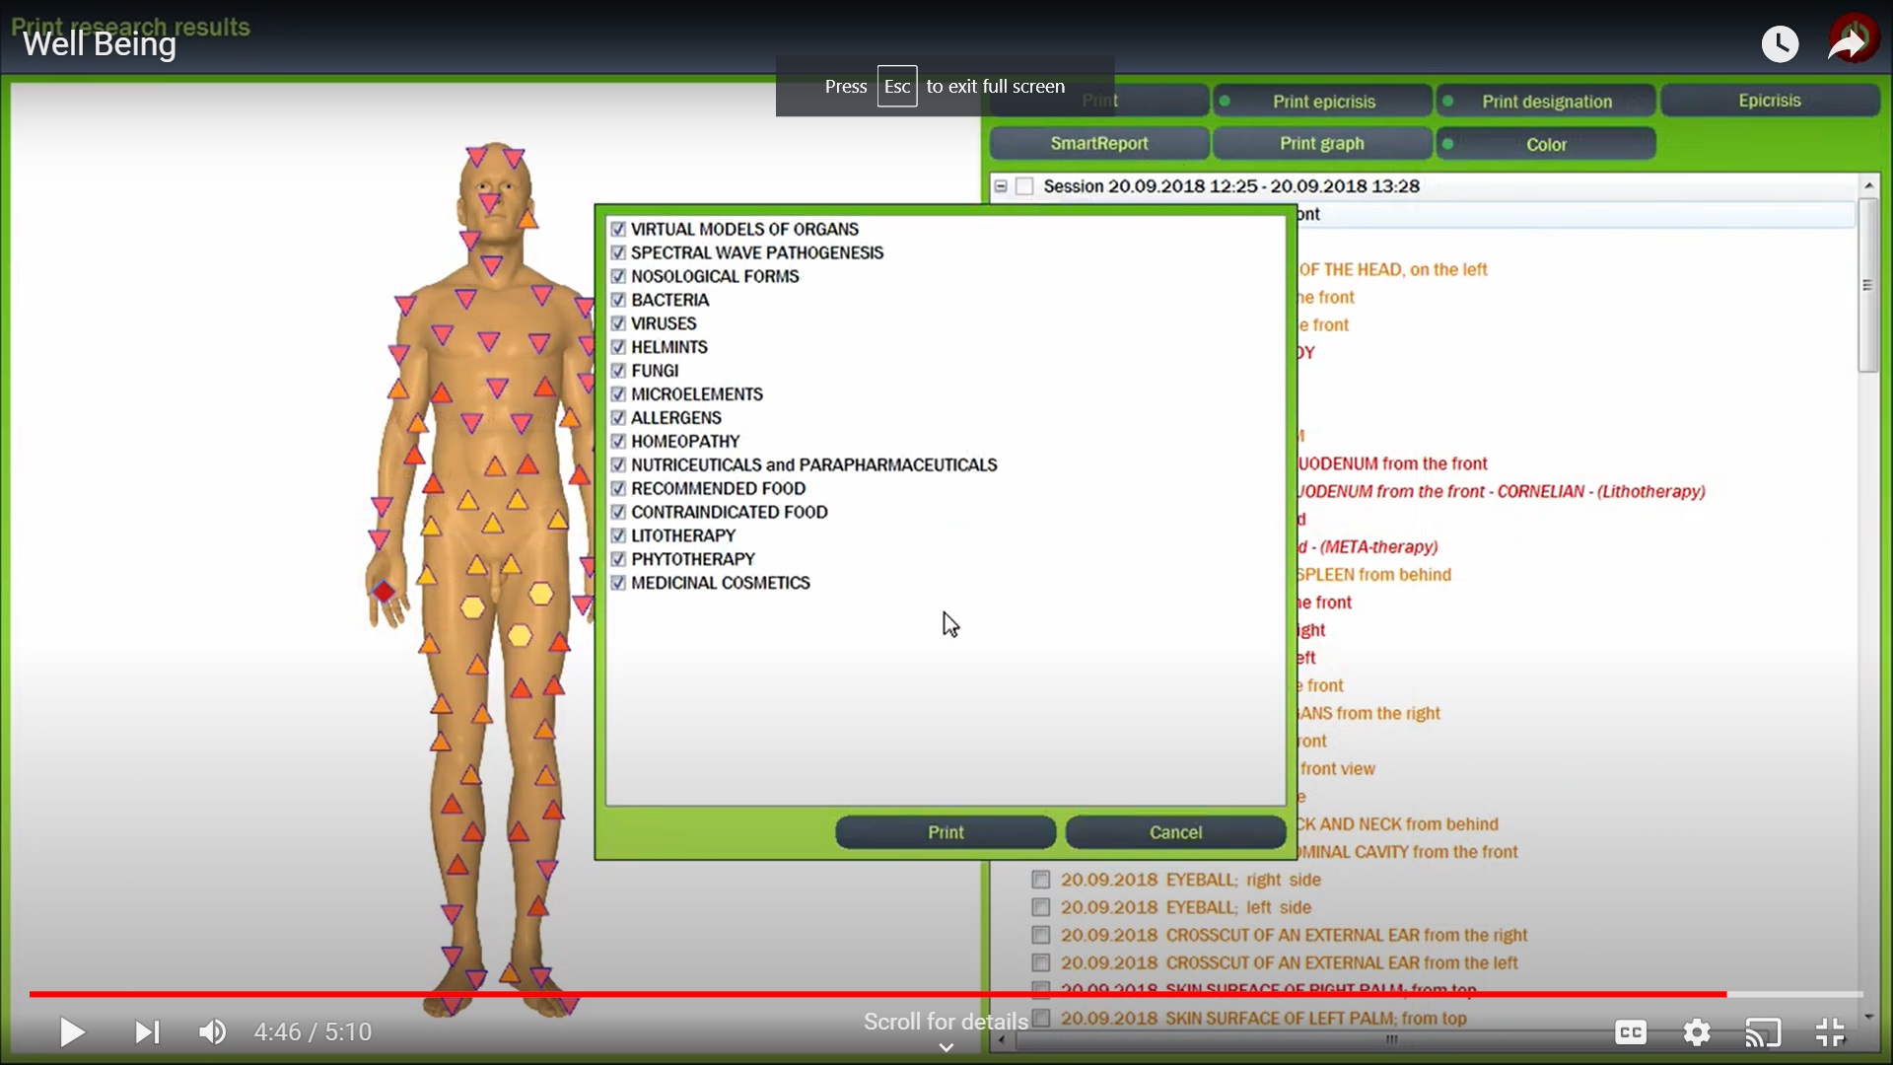Click the Print button in dialog

click(946, 832)
